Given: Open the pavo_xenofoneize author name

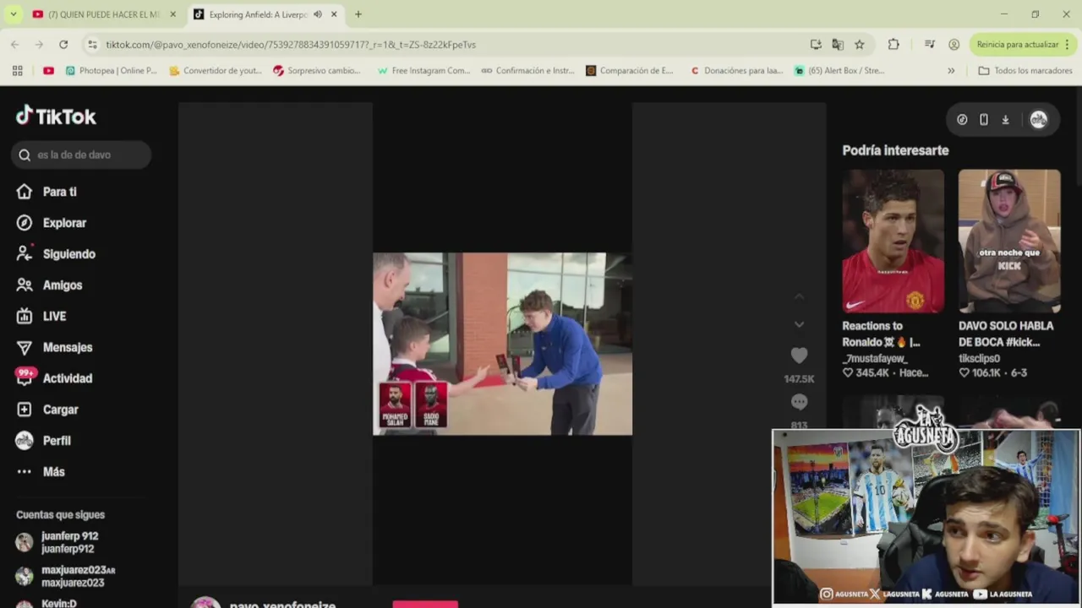Looking at the screenshot, I should click(282, 605).
